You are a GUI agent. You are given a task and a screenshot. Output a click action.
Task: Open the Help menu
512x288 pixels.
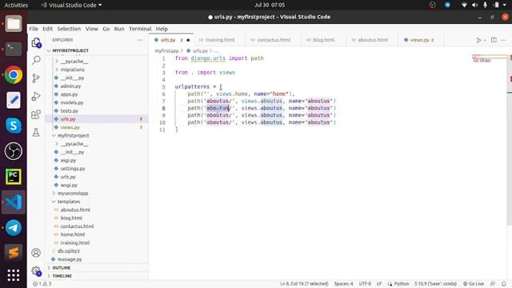click(162, 29)
